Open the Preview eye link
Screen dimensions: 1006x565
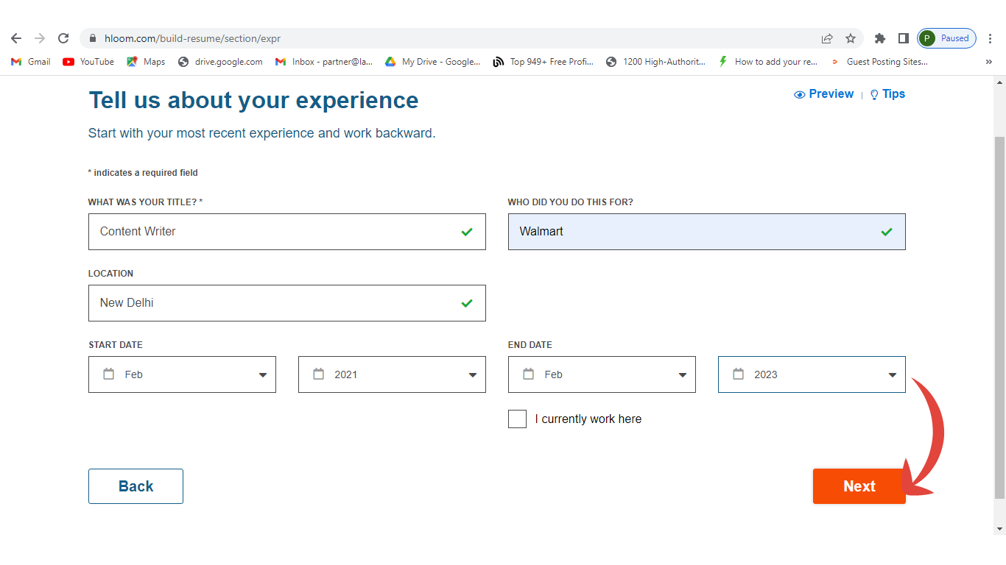[x=824, y=94]
